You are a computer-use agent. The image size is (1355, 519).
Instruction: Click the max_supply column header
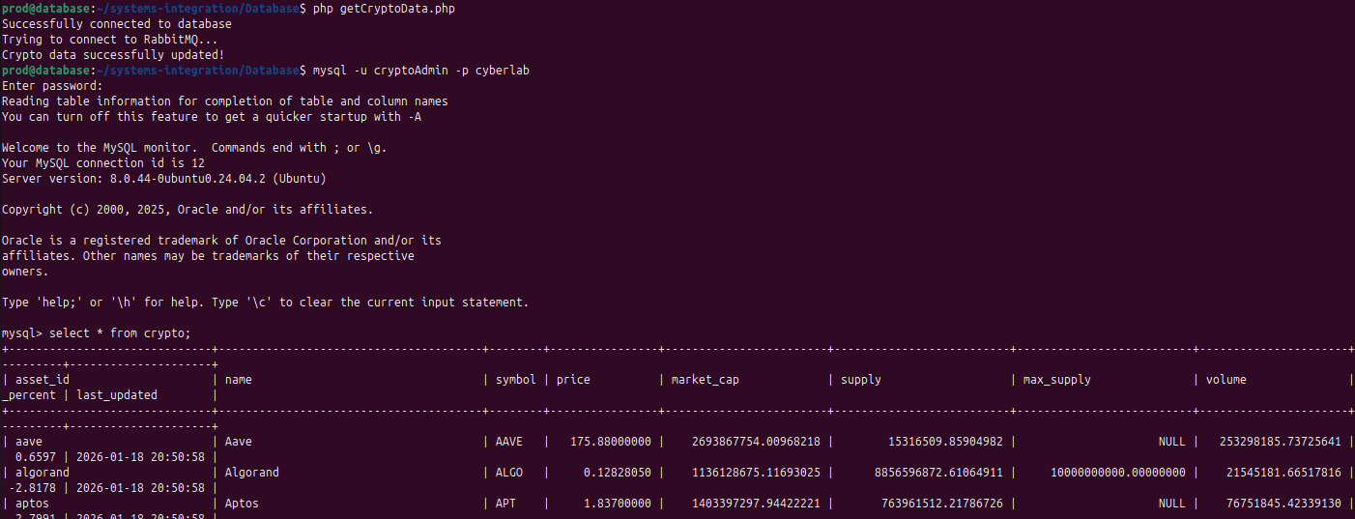click(x=1057, y=380)
